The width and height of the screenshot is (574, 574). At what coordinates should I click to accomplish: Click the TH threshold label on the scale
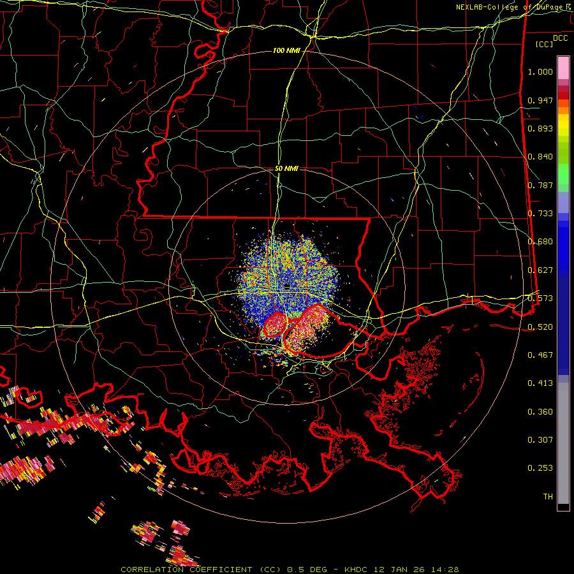[x=548, y=497]
